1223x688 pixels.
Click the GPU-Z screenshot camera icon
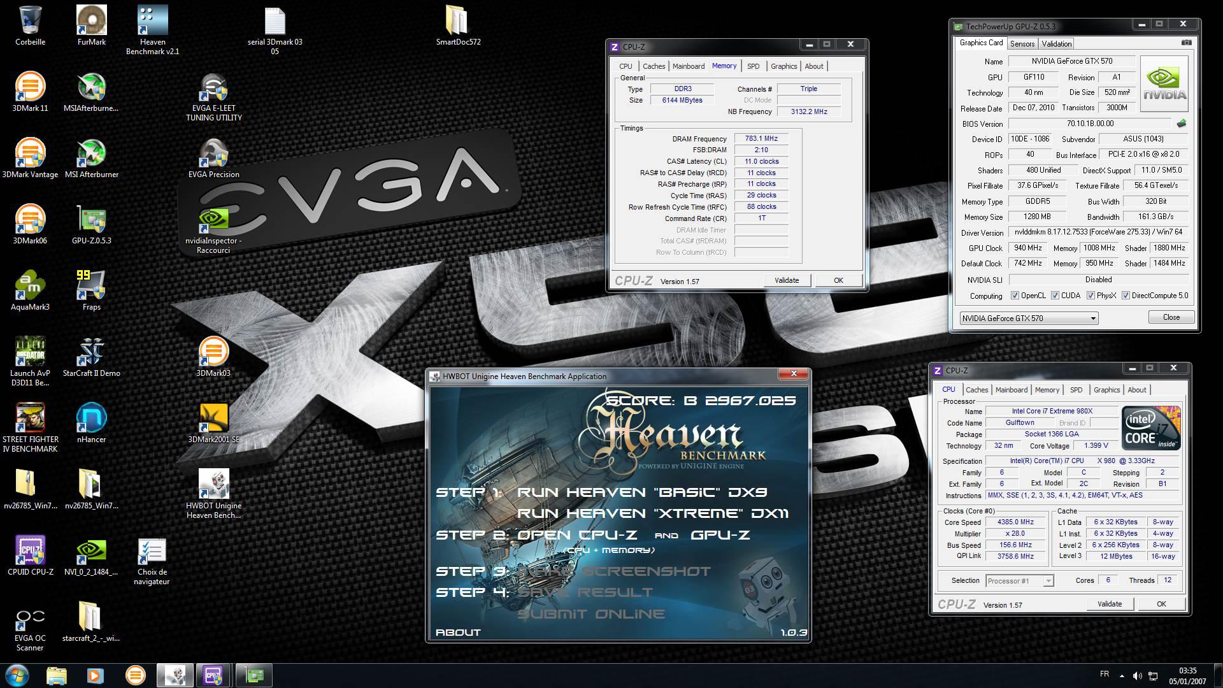pyautogui.click(x=1186, y=43)
